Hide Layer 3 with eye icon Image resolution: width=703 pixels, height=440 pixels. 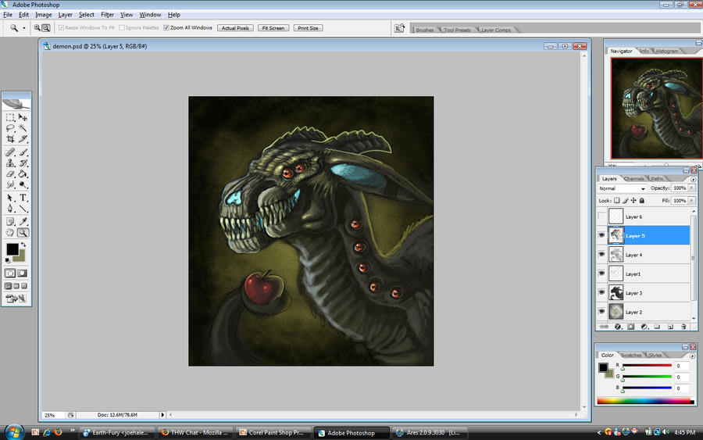point(601,292)
